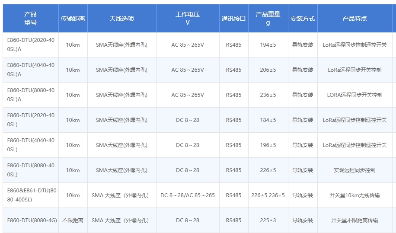The width and height of the screenshot is (396, 233).
Task: Select the feature text 开关量10km无线传输
Action: (354, 195)
